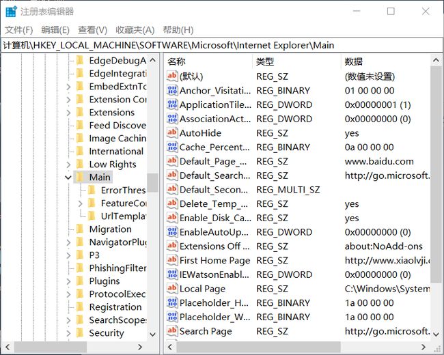Click the DWORD icon beside AssociationAct...
Screen dimensions: 444x355
pos(172,118)
